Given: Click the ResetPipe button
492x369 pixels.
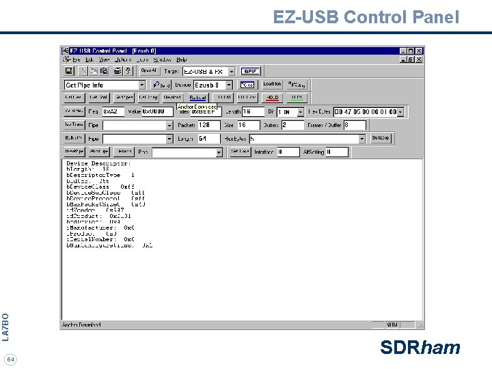Looking at the screenshot, I should [74, 152].
